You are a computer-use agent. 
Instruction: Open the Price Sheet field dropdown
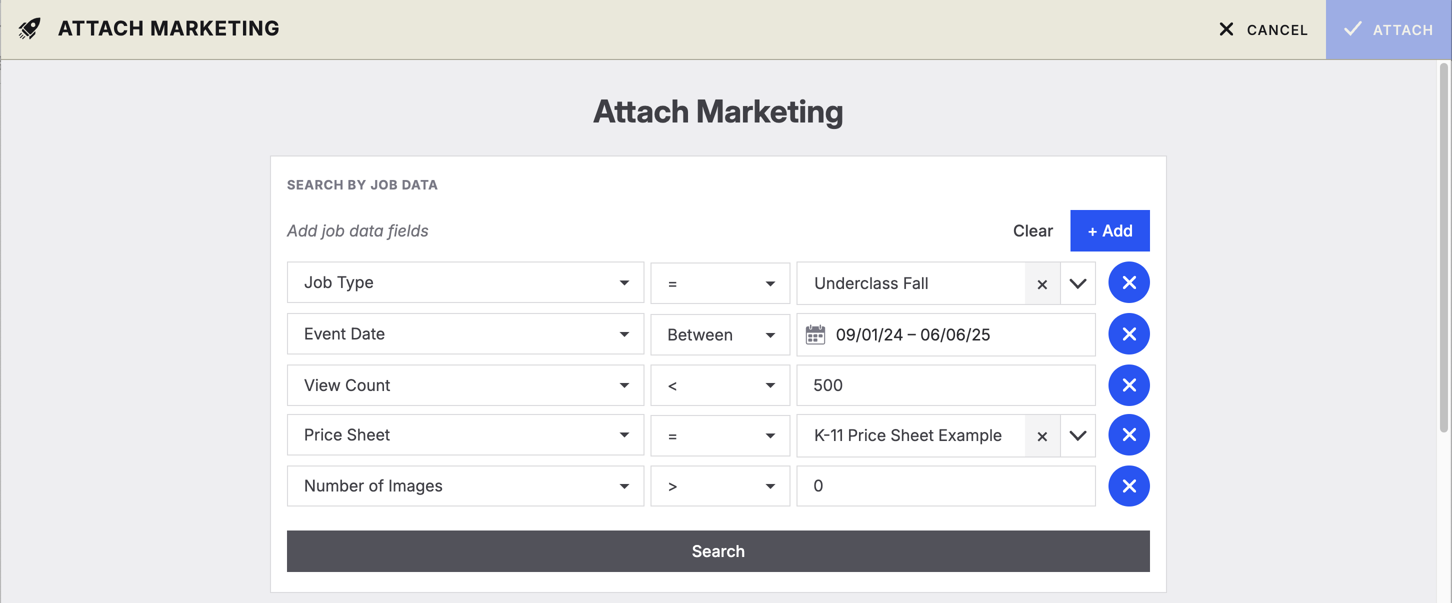coord(465,435)
